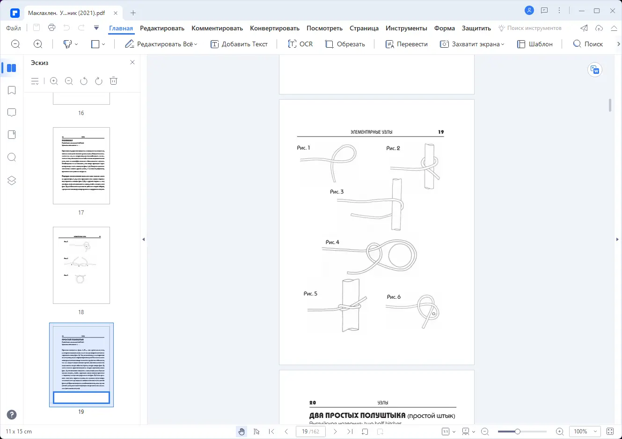Click Редактировать Всё button

coord(161,44)
